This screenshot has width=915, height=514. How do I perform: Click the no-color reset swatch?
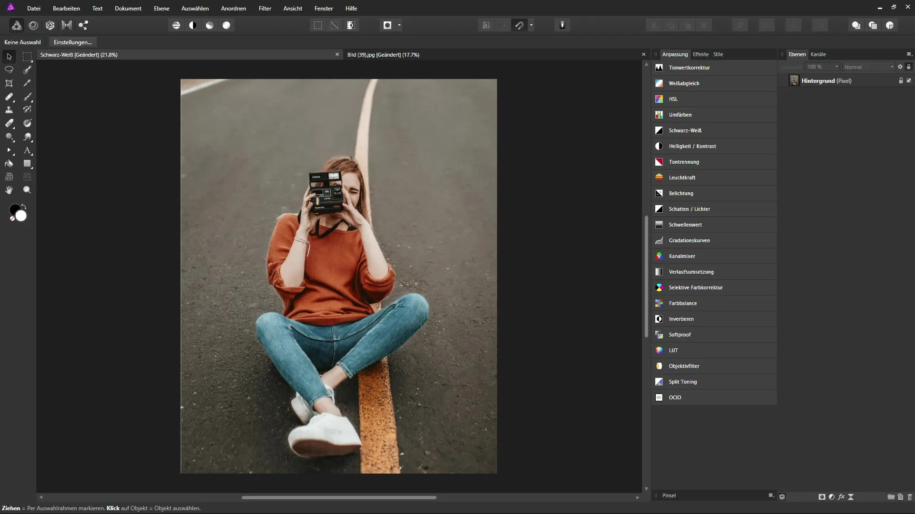coord(12,218)
